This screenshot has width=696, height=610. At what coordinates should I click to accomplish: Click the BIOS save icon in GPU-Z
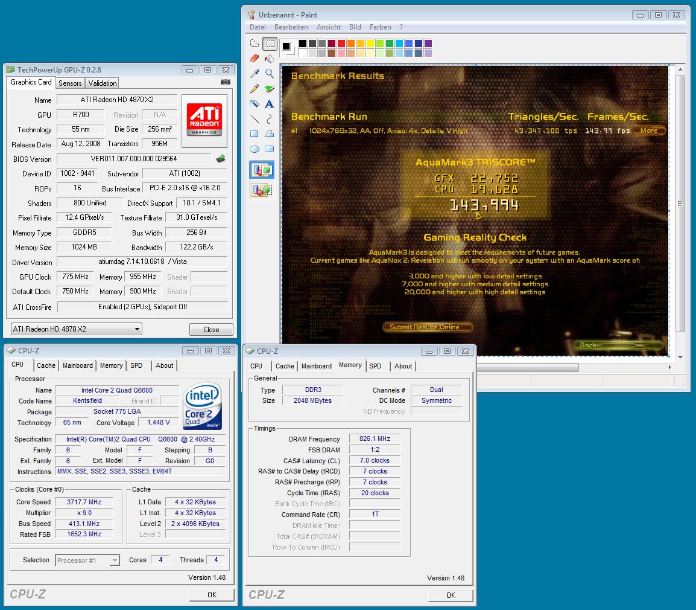click(221, 158)
